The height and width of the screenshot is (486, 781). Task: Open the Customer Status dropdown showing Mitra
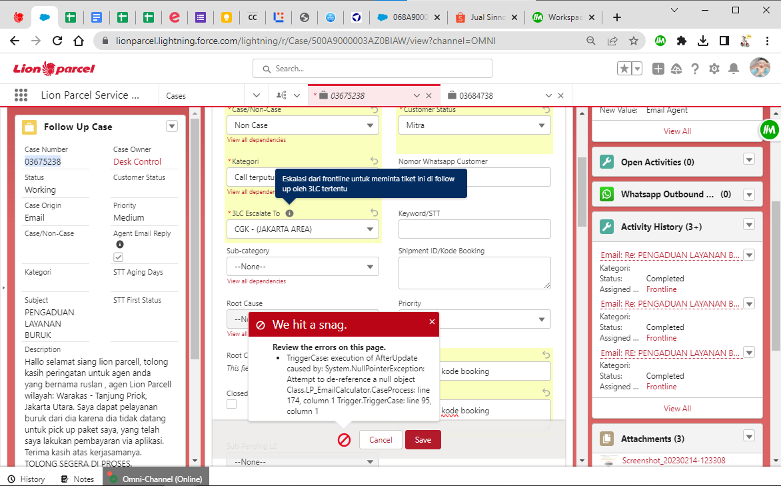click(474, 125)
